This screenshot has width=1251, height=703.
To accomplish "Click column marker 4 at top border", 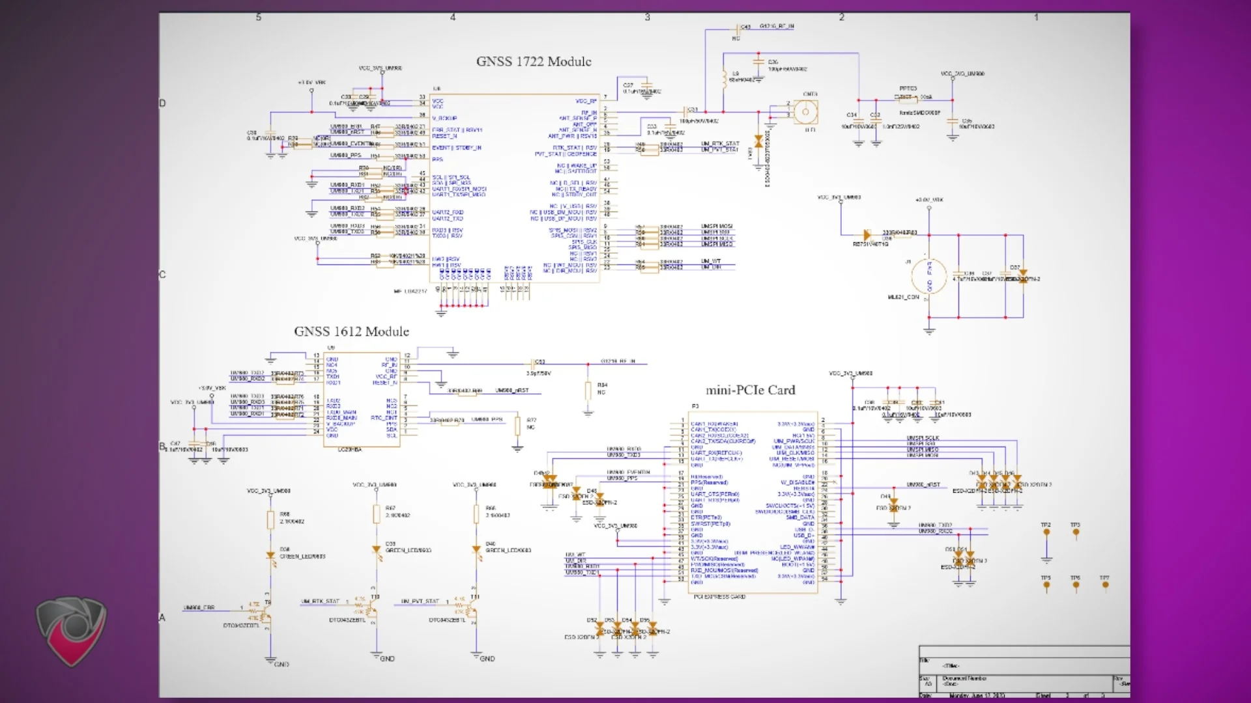I will [x=453, y=17].
